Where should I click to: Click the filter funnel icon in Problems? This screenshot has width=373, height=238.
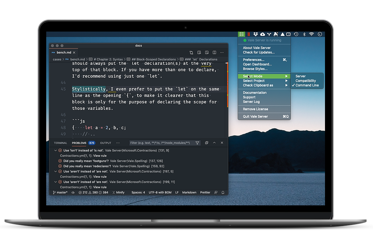point(197,143)
